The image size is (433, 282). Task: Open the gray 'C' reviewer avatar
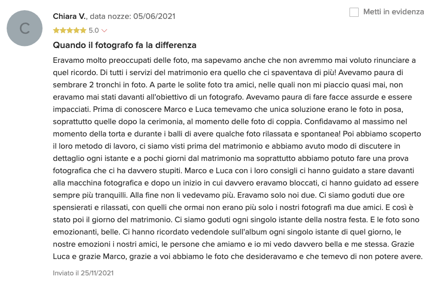pos(25,29)
